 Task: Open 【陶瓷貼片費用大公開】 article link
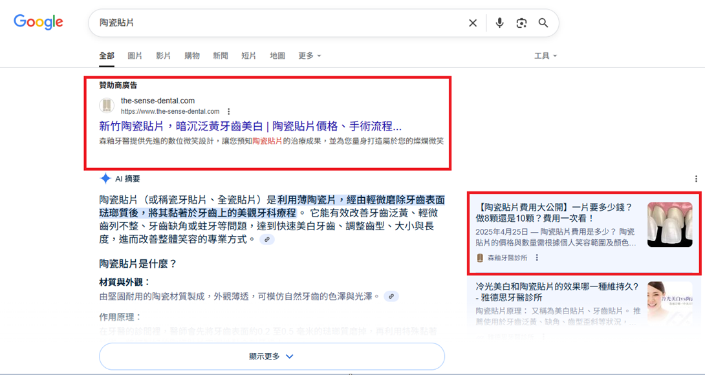[x=554, y=213]
